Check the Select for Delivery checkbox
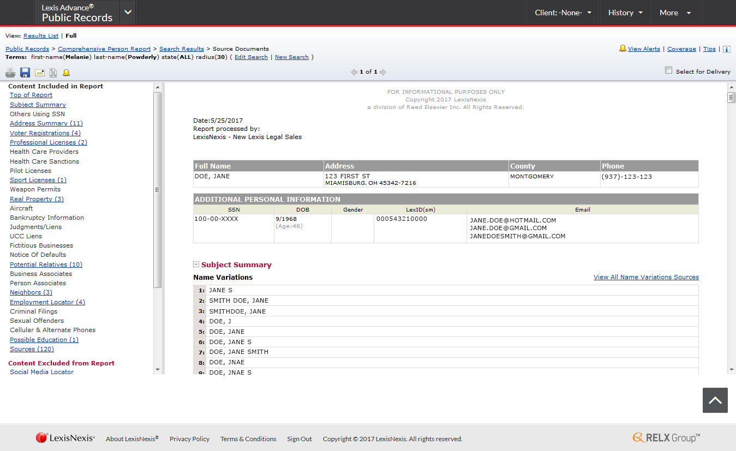736x451 pixels. 668,70
